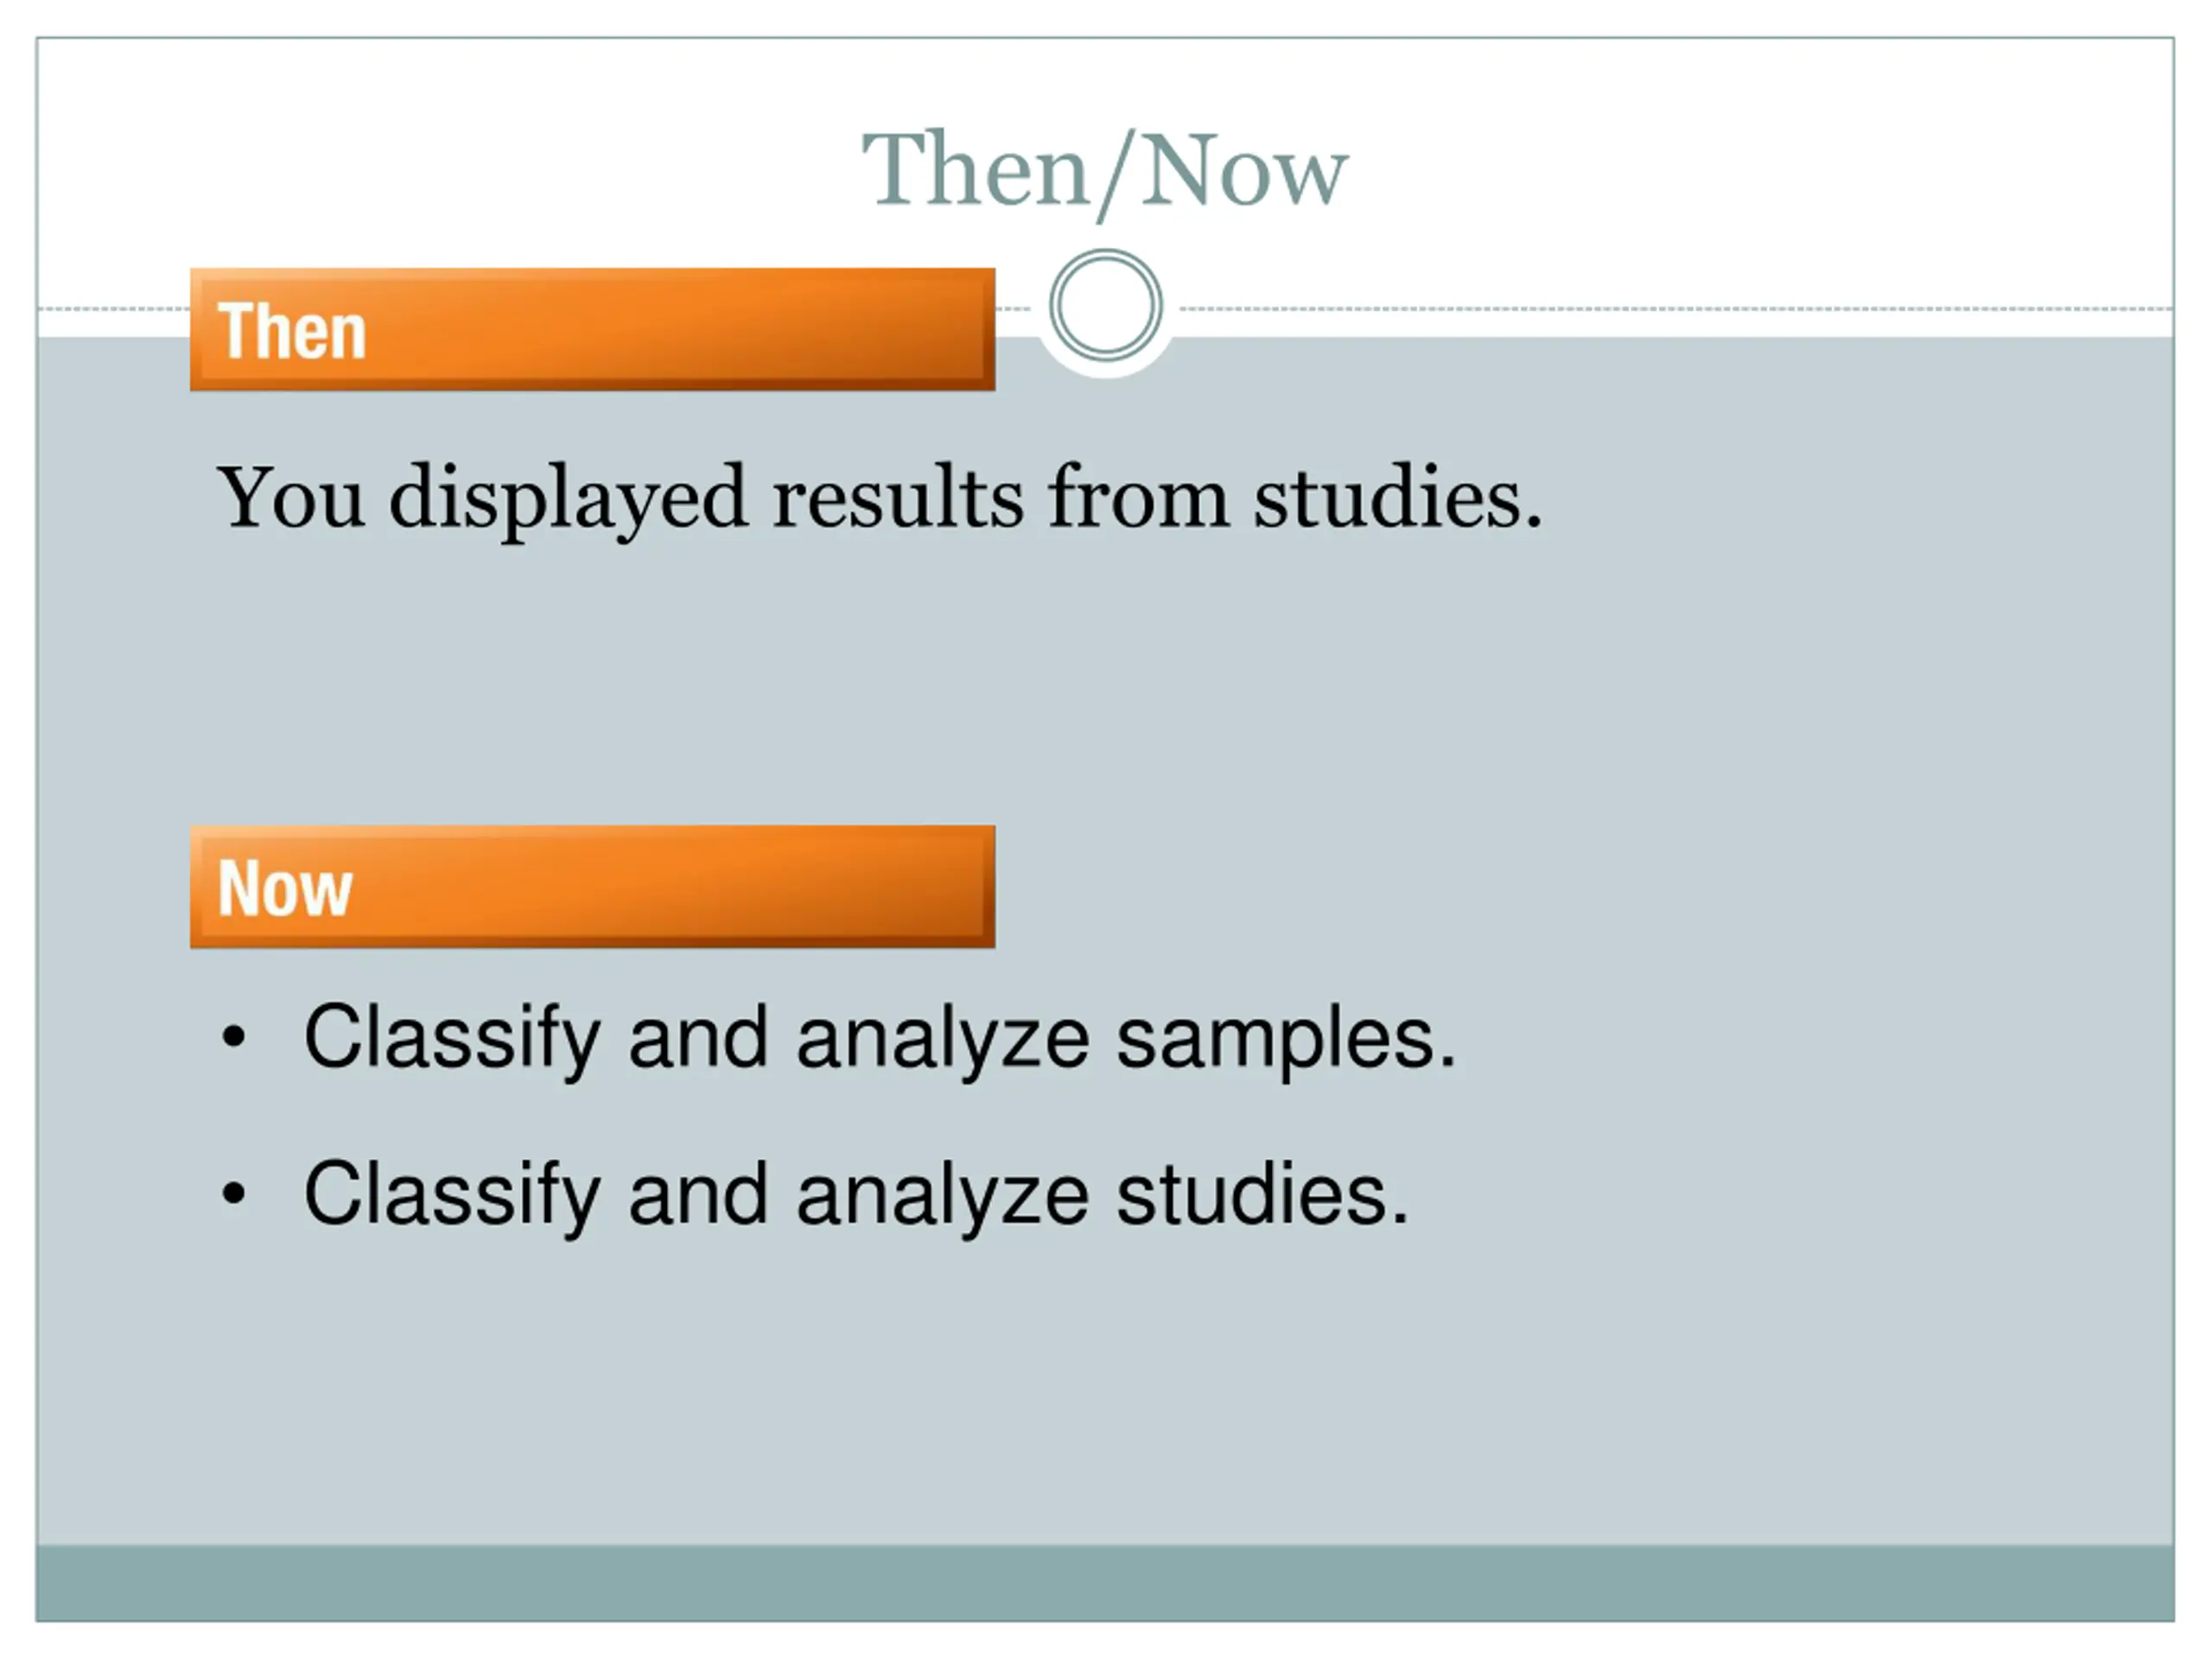Click the word 'Now' in the slide title
This screenshot has height=1659, width=2212.
(x=1244, y=170)
